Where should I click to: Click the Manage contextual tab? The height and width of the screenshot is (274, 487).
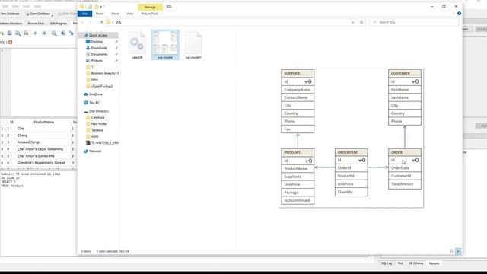pos(150,7)
